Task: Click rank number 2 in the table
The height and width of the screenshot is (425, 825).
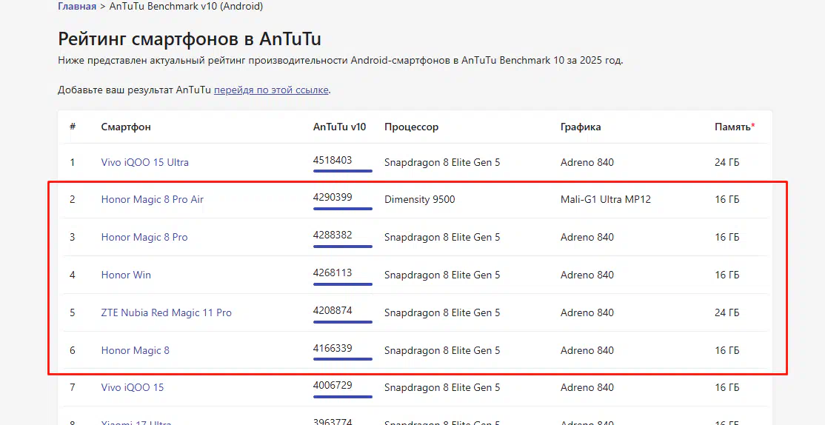Action: click(x=72, y=200)
